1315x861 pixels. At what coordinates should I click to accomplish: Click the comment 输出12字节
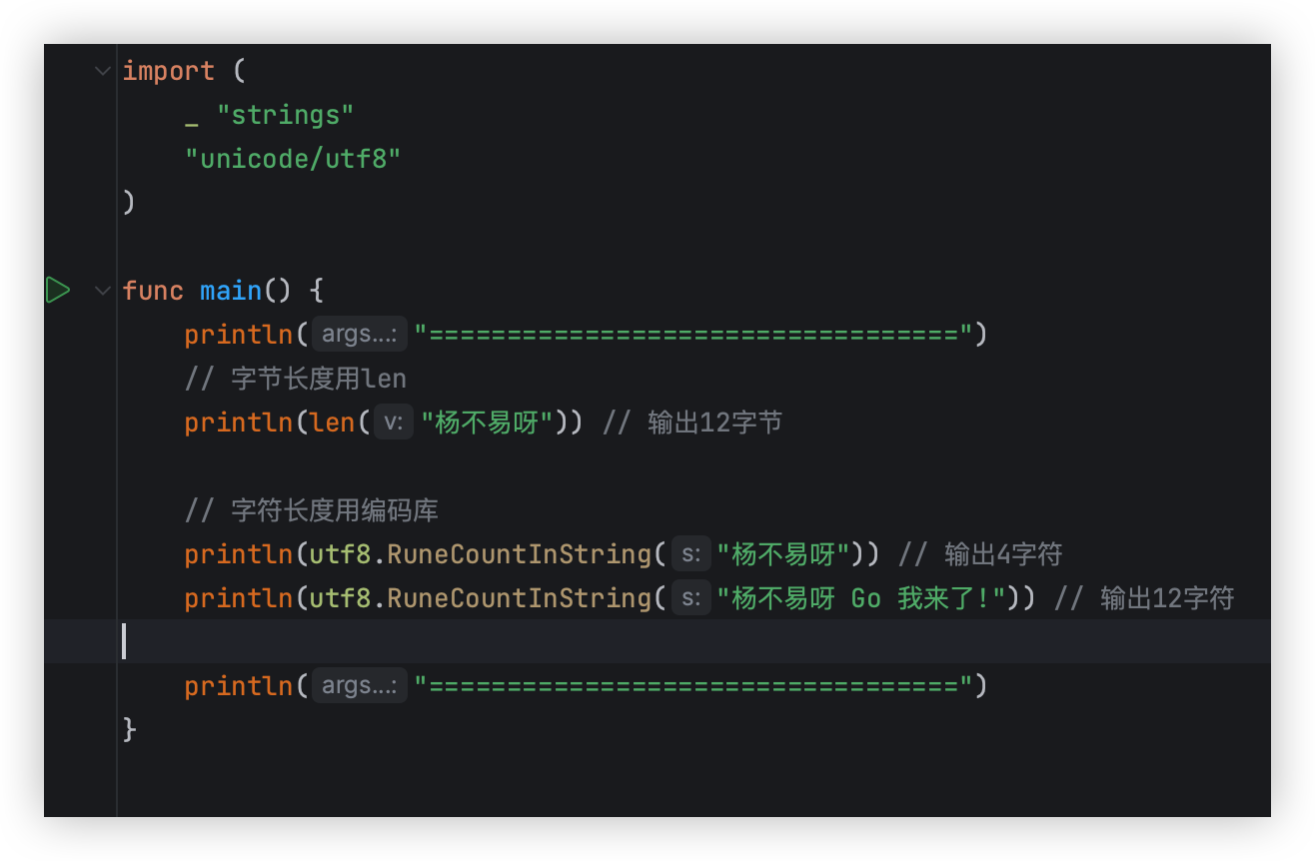click(x=692, y=423)
